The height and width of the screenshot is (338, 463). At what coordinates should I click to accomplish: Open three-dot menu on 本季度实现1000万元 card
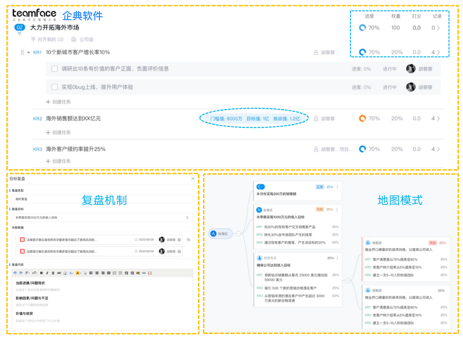337,210
